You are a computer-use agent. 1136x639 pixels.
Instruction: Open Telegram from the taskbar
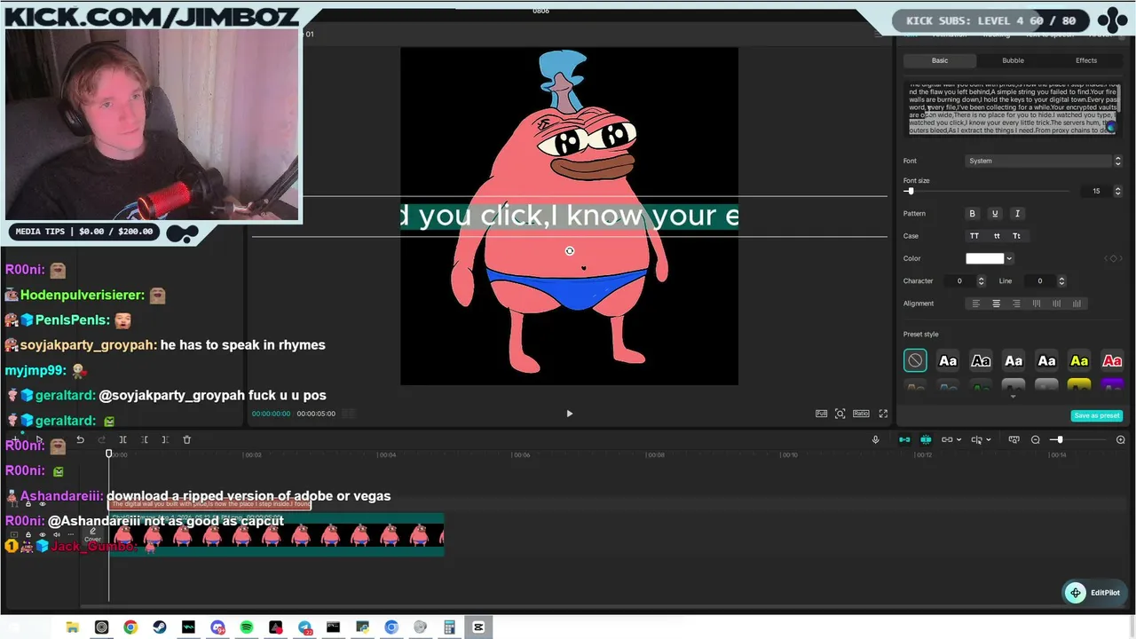(x=304, y=627)
